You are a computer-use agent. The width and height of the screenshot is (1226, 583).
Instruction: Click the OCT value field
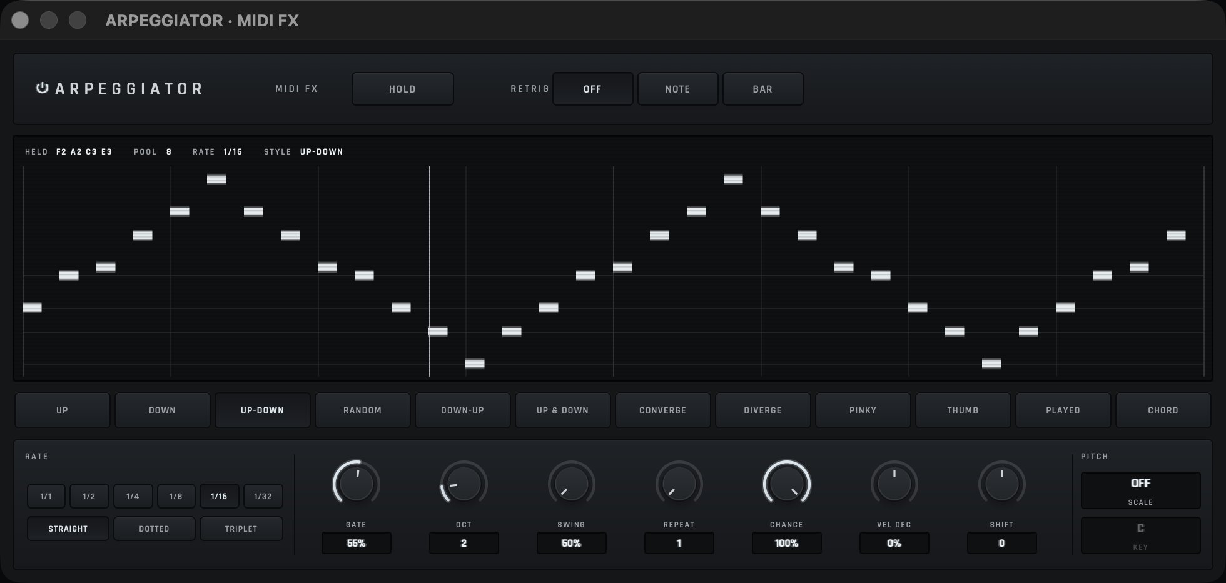click(x=464, y=543)
